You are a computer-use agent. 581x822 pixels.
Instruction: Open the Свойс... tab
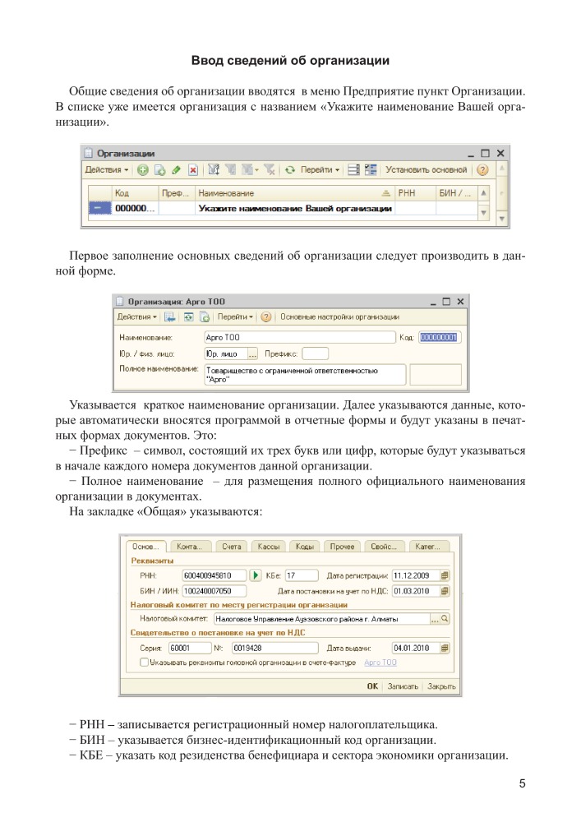pyautogui.click(x=384, y=547)
